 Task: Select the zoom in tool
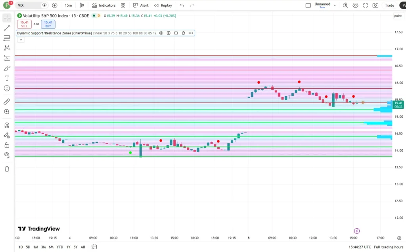point(7,112)
